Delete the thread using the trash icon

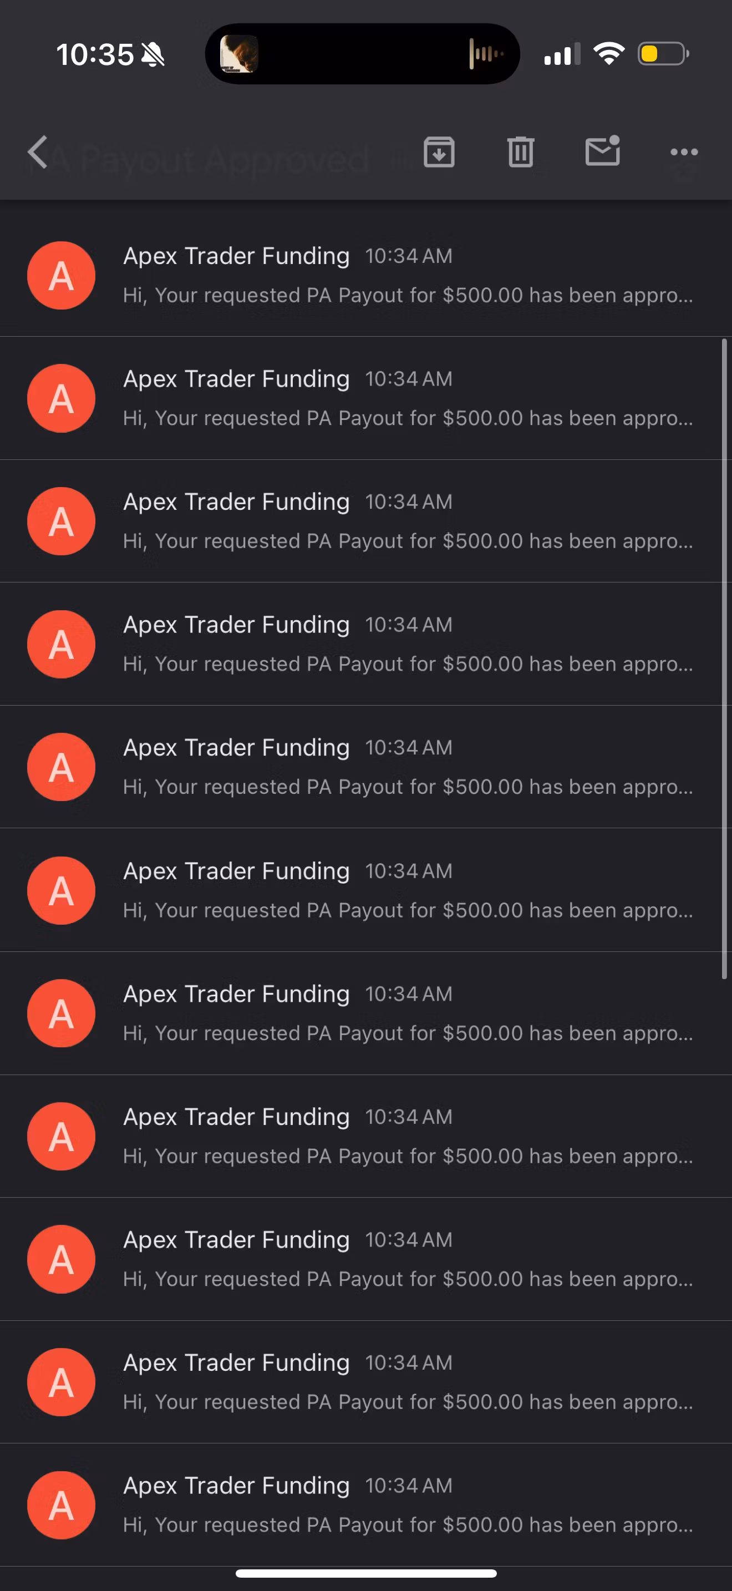pos(520,152)
